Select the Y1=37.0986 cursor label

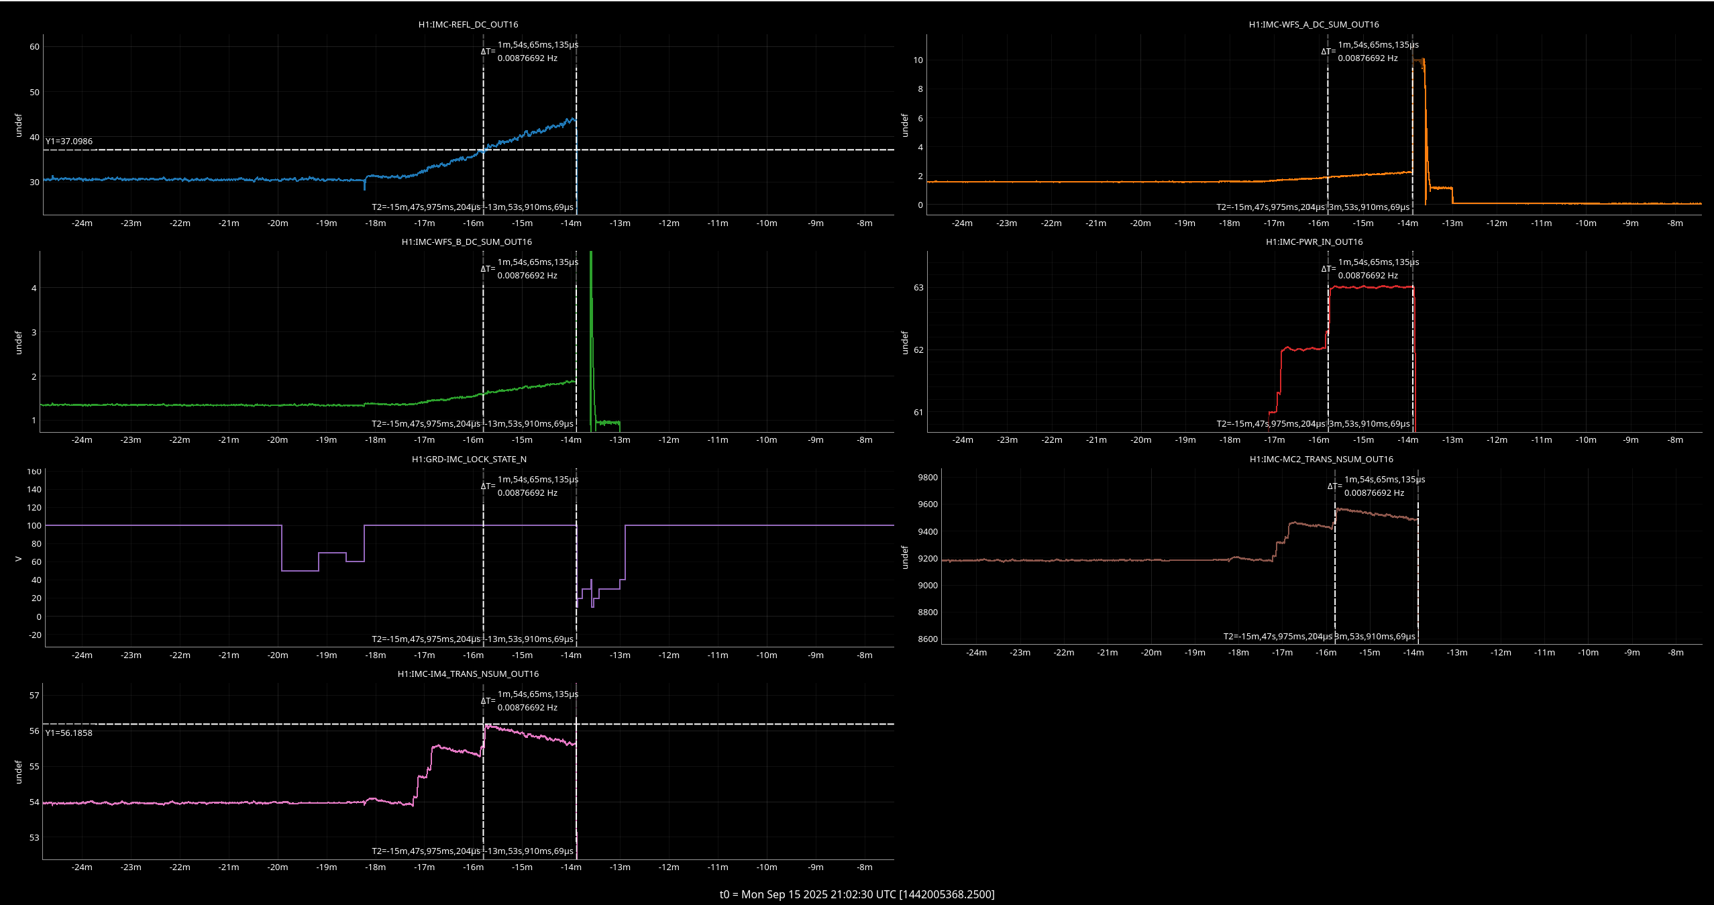pyautogui.click(x=69, y=141)
